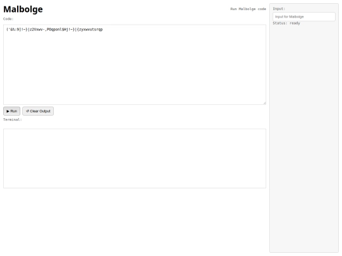Click the 'Terminal:' label
Screen dimensions: 342x256
(x=13, y=119)
